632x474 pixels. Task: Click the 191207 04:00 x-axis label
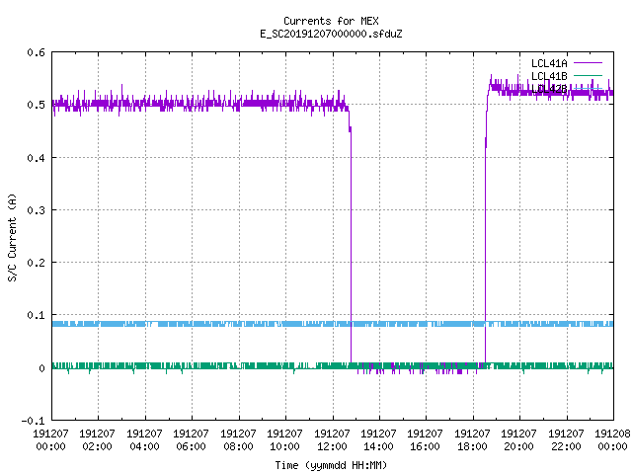pyautogui.click(x=144, y=439)
